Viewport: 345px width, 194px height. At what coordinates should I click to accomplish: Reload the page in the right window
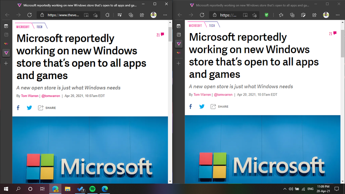202,15
